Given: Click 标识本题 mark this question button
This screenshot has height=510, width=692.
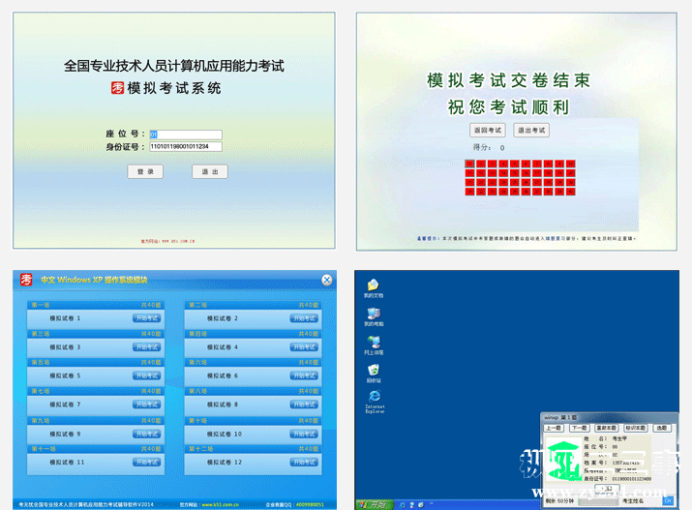Looking at the screenshot, I should pos(636,428).
